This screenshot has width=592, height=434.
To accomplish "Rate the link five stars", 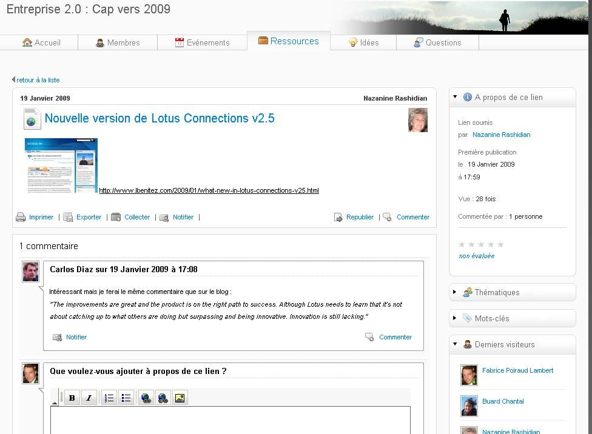I will [500, 244].
